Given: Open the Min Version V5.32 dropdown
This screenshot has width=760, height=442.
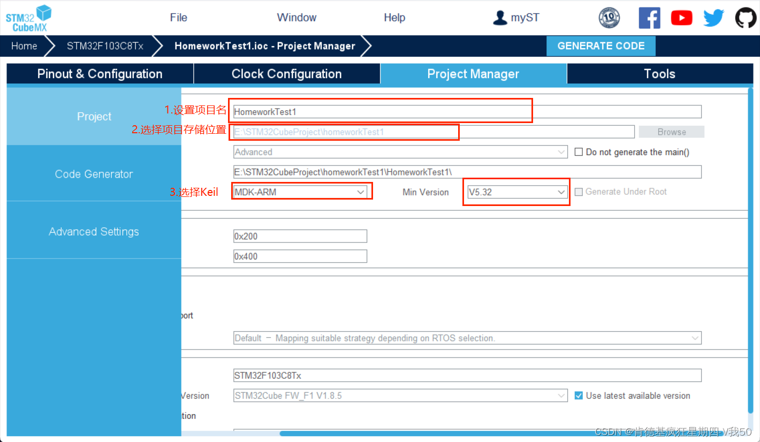Looking at the screenshot, I should coord(517,192).
